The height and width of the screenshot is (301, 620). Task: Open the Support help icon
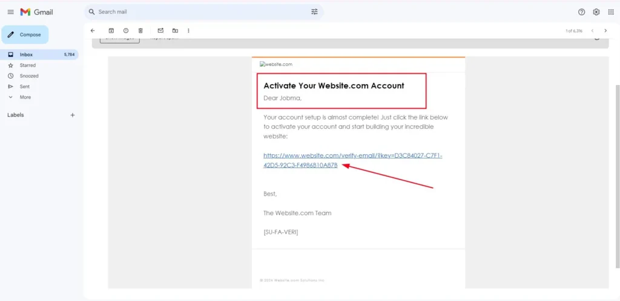[x=581, y=12]
